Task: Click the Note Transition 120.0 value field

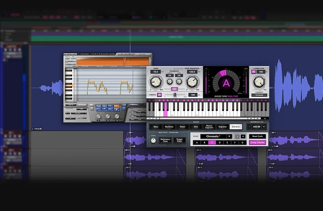Action: pos(192,72)
